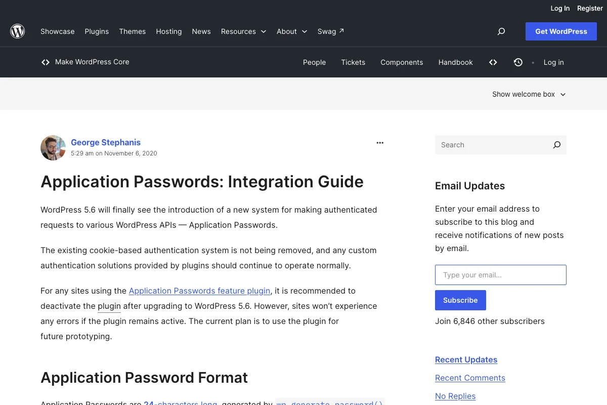Open the code browser brackets icon
This screenshot has width=607, height=405.
click(493, 62)
